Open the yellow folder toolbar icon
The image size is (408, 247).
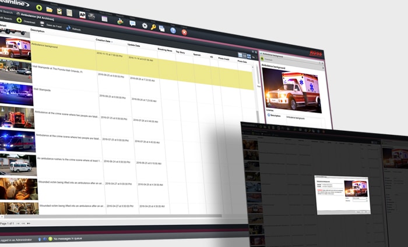pyautogui.click(x=49, y=10)
